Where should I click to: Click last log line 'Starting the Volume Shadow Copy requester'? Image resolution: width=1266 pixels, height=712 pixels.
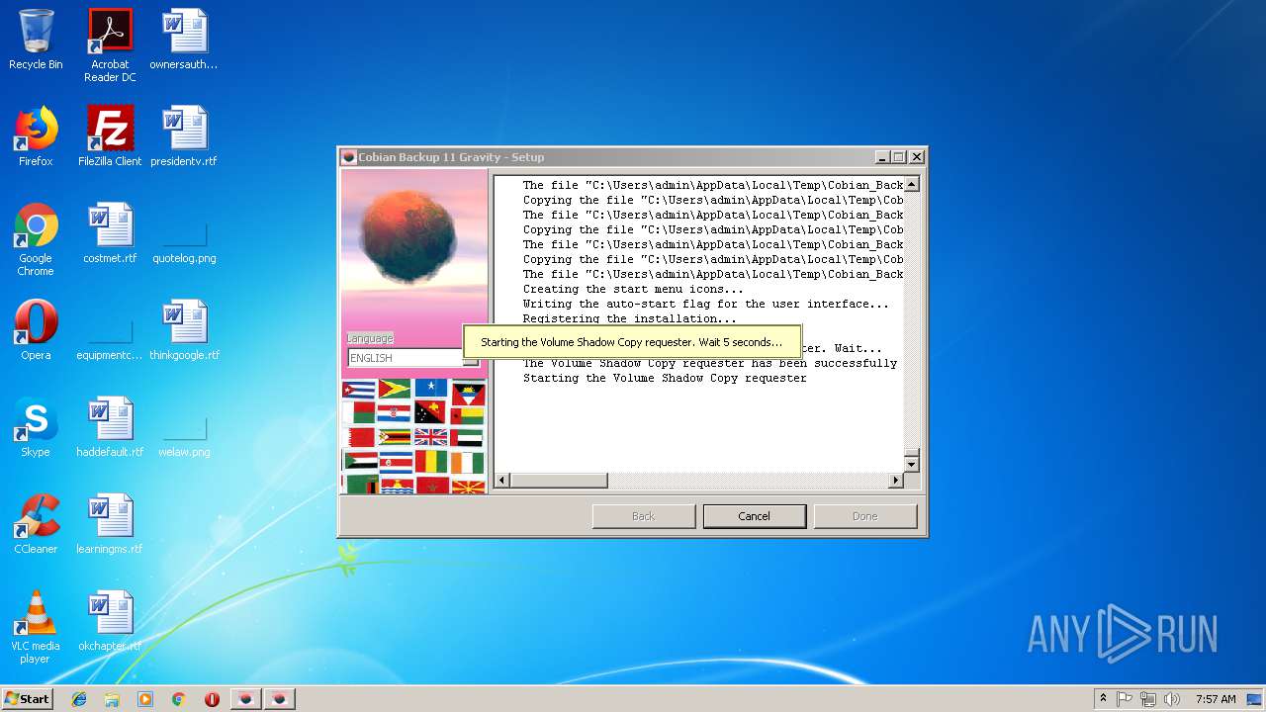point(665,378)
